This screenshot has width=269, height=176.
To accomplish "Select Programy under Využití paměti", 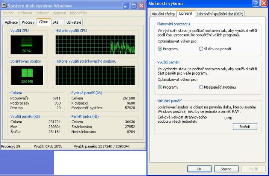I will [168, 87].
